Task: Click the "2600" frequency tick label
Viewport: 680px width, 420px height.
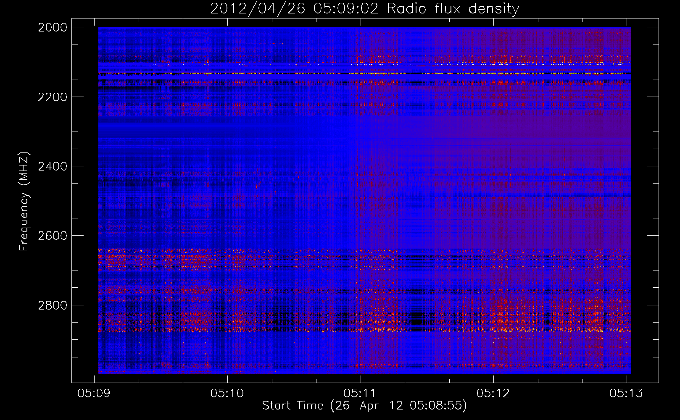Action: coord(53,236)
